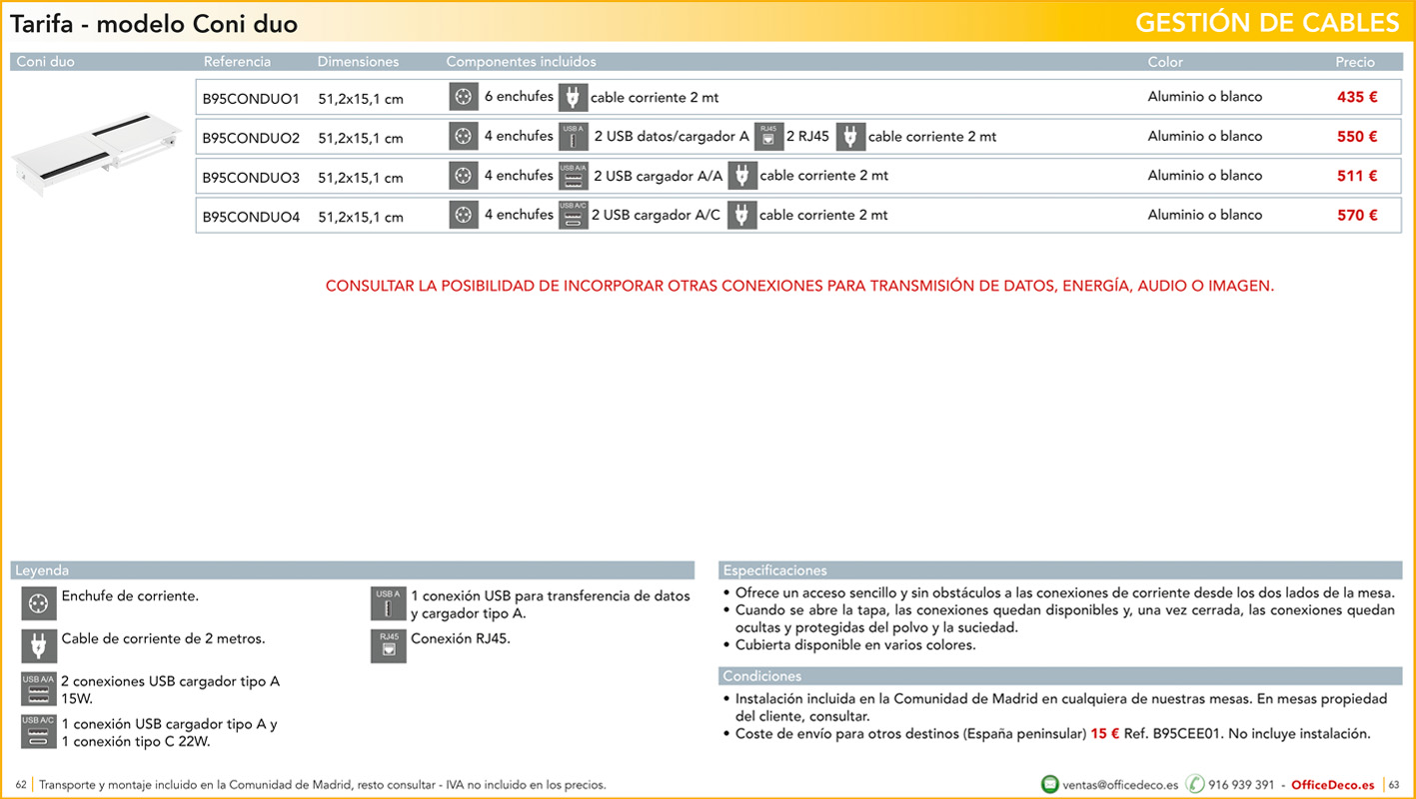Click the "GESTIÓN DE CABLES" heading
The height and width of the screenshot is (799, 1416).
point(1268,22)
